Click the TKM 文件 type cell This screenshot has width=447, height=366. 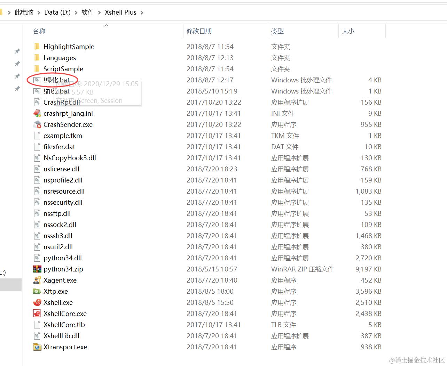(x=285, y=136)
